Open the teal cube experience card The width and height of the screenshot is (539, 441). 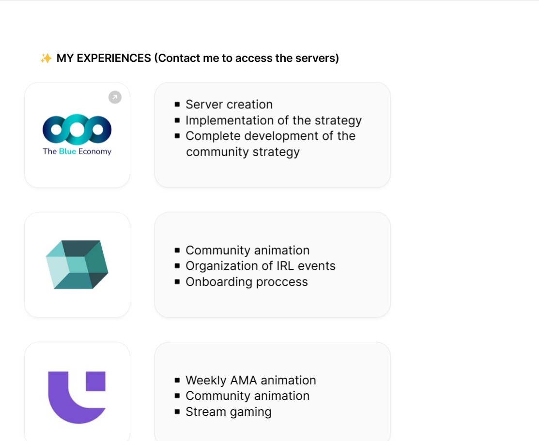[77, 265]
